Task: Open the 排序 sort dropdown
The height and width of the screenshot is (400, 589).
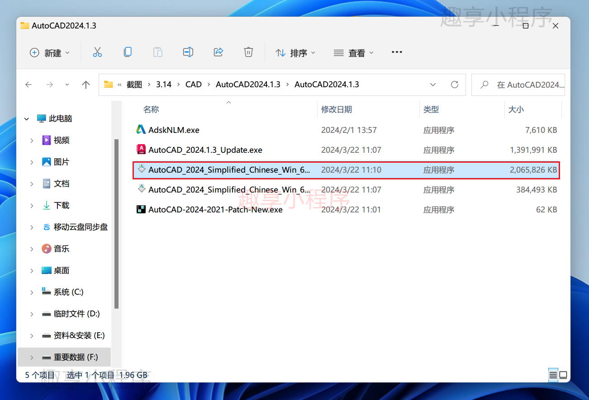Action: [295, 53]
